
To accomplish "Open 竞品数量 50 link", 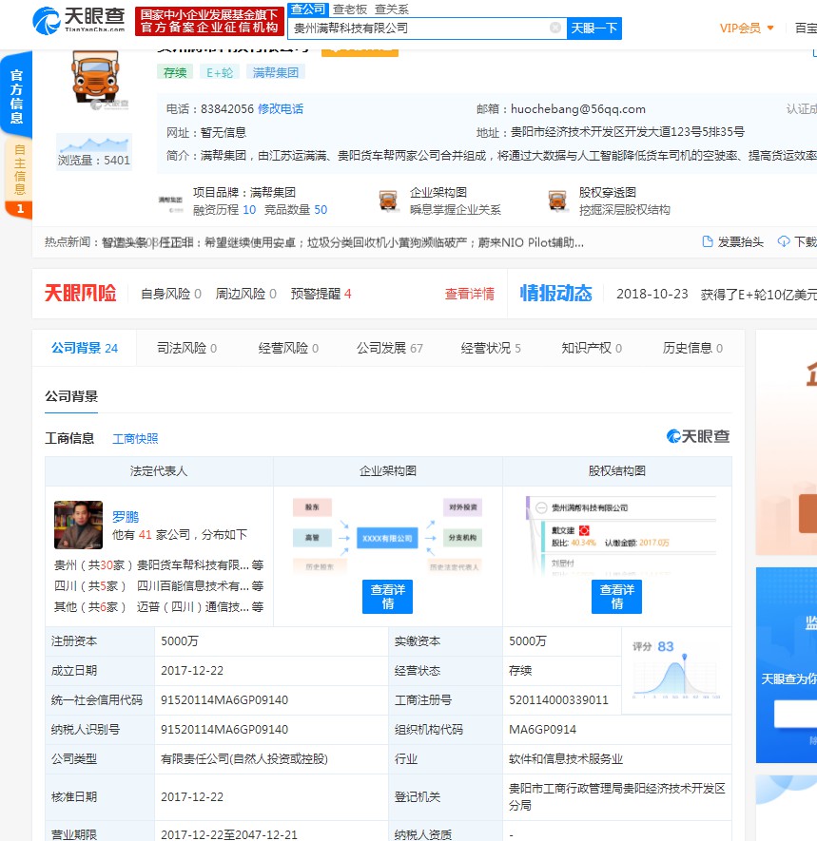I will coord(296,210).
